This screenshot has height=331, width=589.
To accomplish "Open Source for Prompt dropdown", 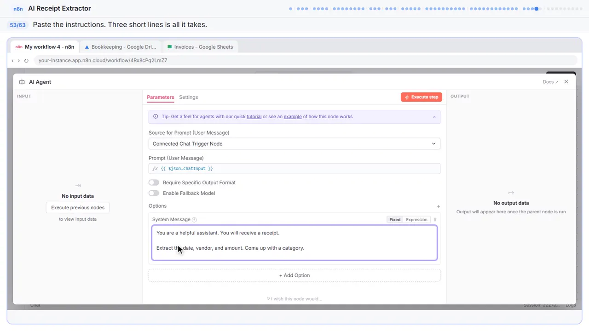I will click(x=294, y=144).
